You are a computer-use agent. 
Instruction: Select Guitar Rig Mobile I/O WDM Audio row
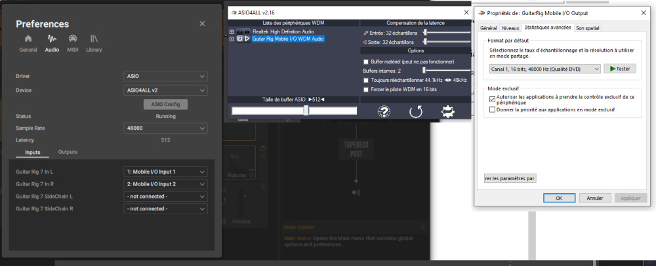(x=288, y=39)
